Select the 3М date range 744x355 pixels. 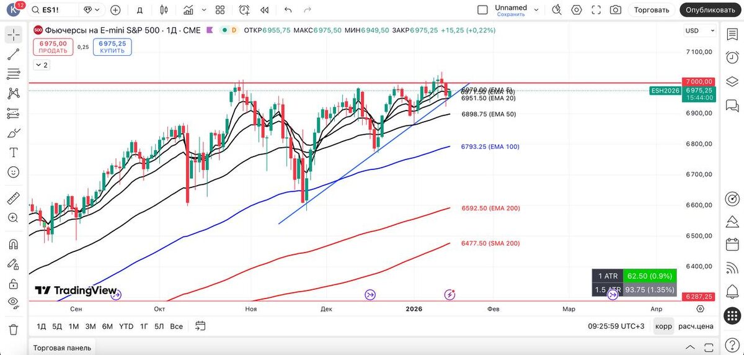click(x=91, y=326)
